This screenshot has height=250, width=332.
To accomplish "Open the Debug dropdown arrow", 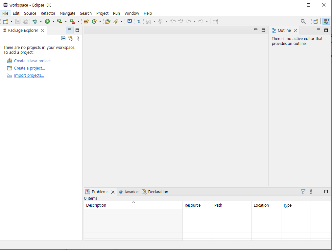I will coord(41,21).
